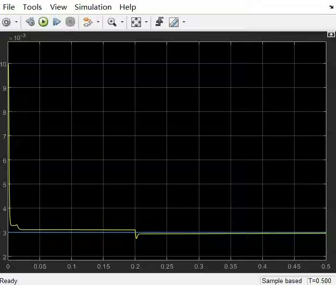The image size is (336, 285).
Task: Click the Ready status text
Action: click(x=9, y=281)
